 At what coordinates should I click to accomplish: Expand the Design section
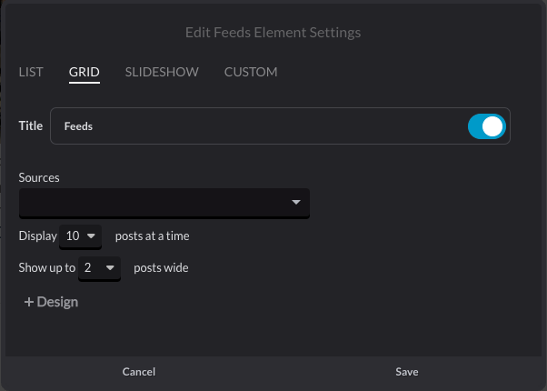point(51,302)
